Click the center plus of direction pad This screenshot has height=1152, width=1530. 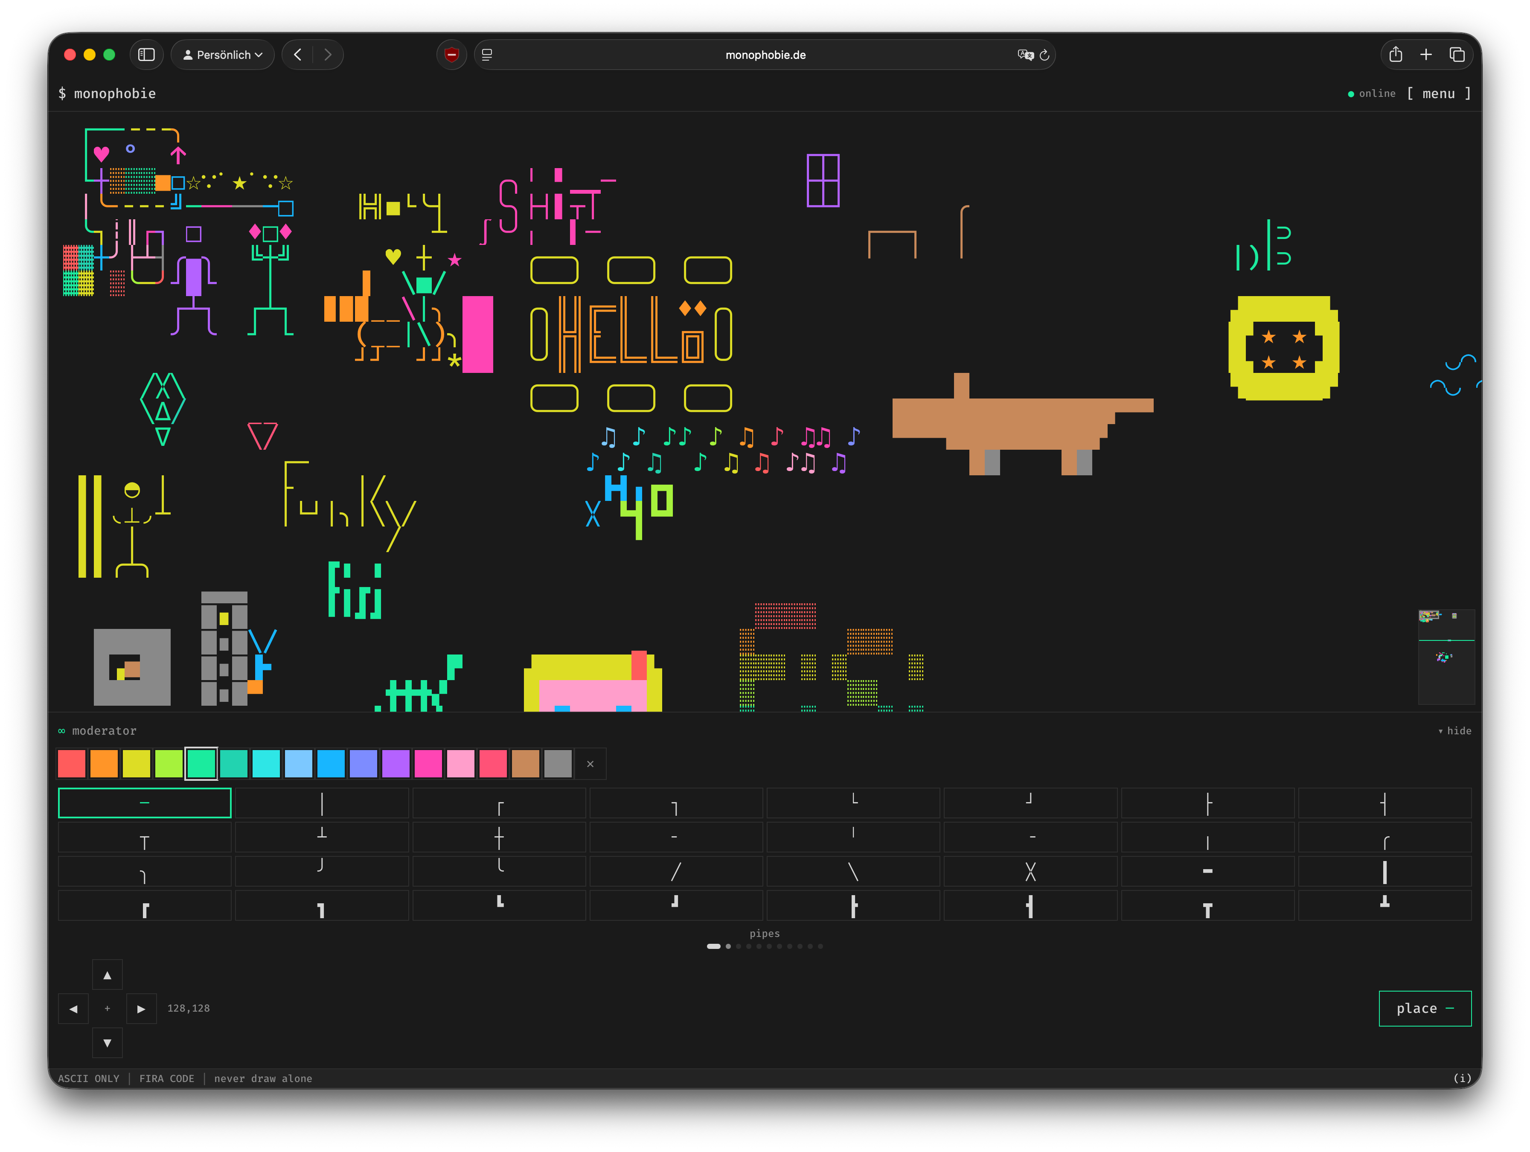click(107, 1009)
